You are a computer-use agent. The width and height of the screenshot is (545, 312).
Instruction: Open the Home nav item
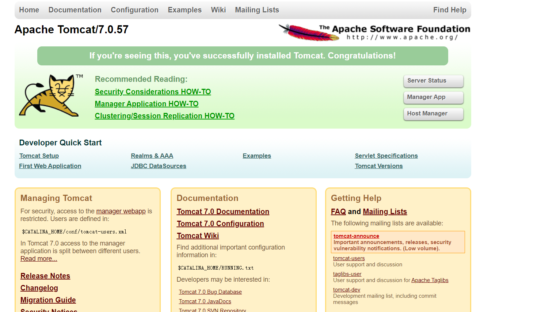[x=29, y=10]
